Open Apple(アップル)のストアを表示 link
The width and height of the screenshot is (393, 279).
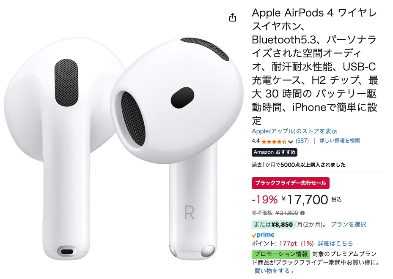[294, 131]
